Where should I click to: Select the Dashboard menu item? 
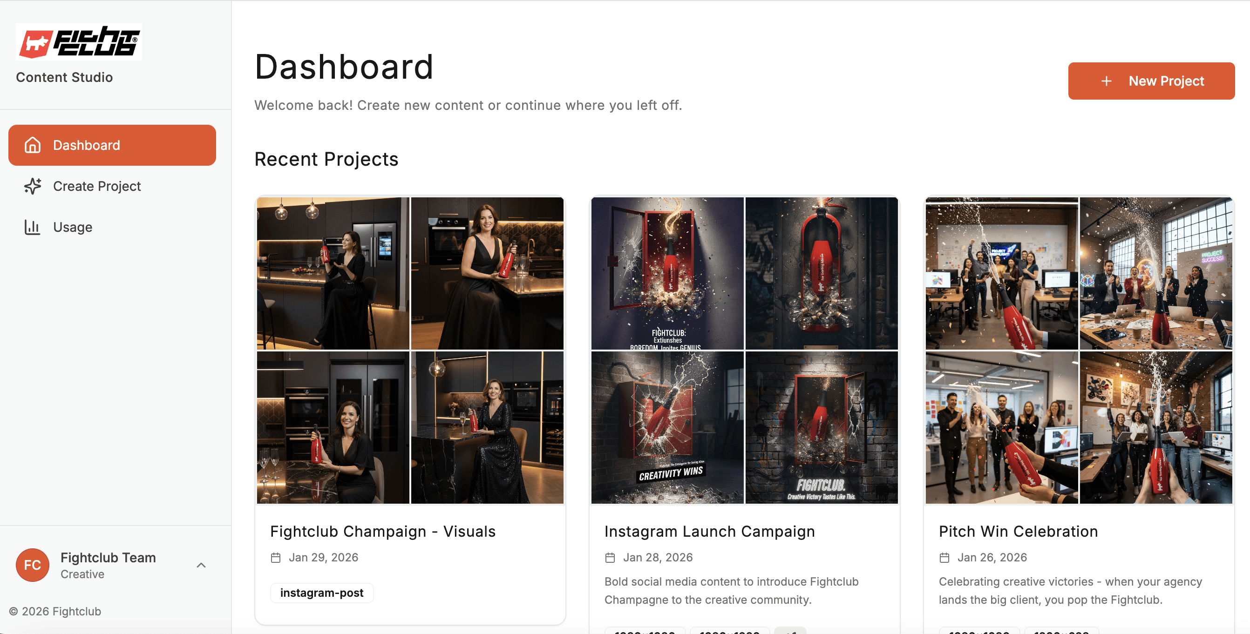112,145
